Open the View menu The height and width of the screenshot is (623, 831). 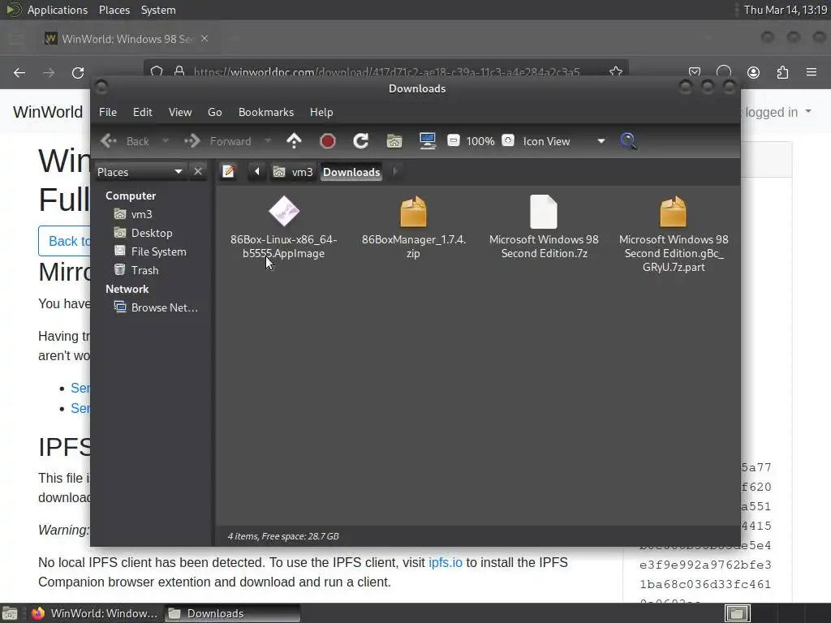coord(180,112)
